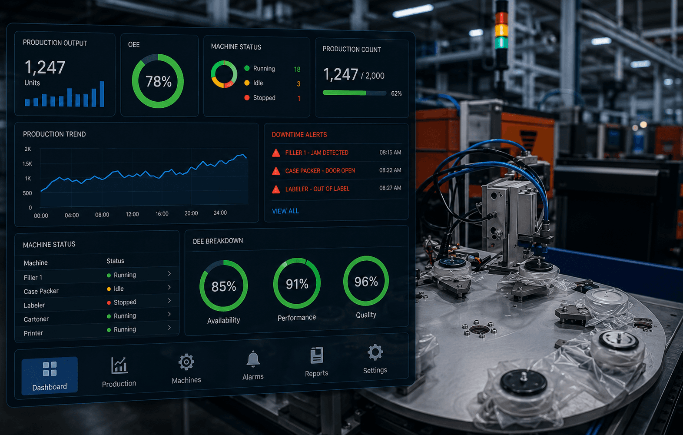This screenshot has width=683, height=435.
Task: Click the Idle count 3
Action: [298, 84]
